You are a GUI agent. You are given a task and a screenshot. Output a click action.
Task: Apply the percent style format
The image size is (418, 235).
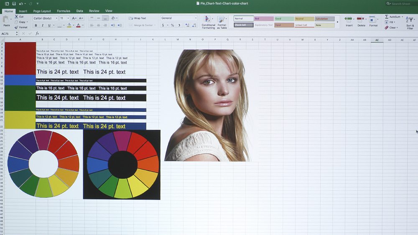(173, 25)
